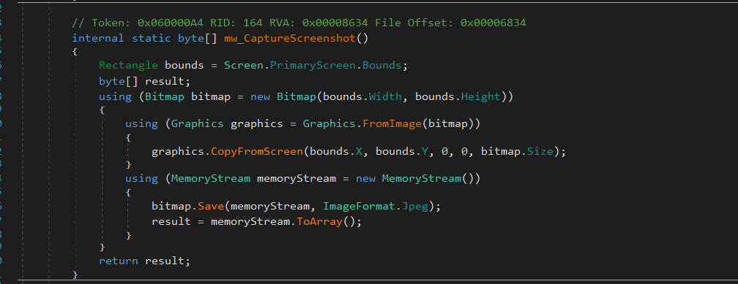Click the internal access modifier keyword
Screen dimensions: 738x284
click(98, 39)
